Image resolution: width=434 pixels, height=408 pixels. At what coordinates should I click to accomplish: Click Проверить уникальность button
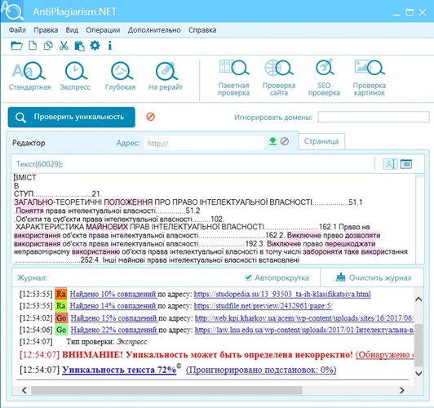(72, 117)
